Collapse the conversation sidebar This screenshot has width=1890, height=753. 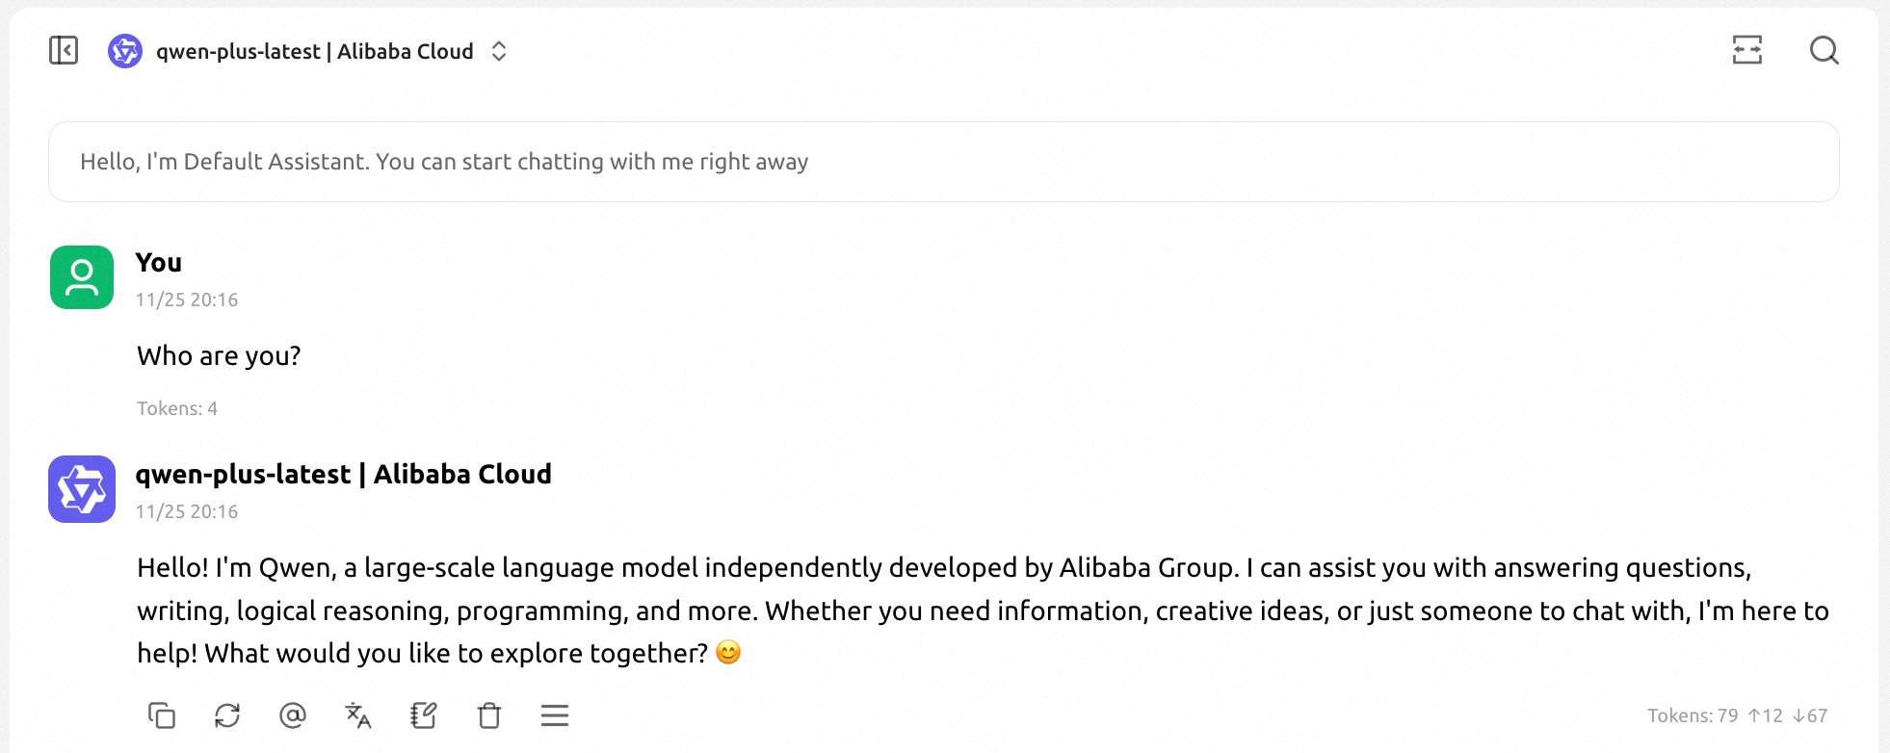pyautogui.click(x=64, y=50)
